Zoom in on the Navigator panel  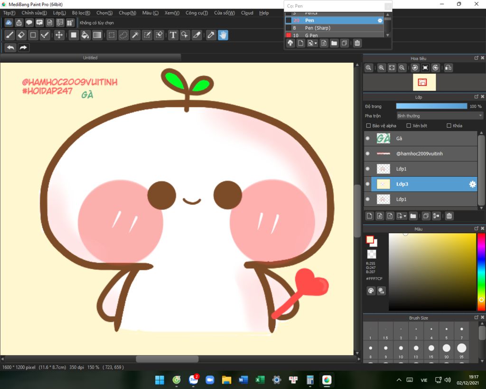pos(382,67)
